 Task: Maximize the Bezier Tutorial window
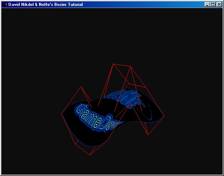tap(213, 5)
